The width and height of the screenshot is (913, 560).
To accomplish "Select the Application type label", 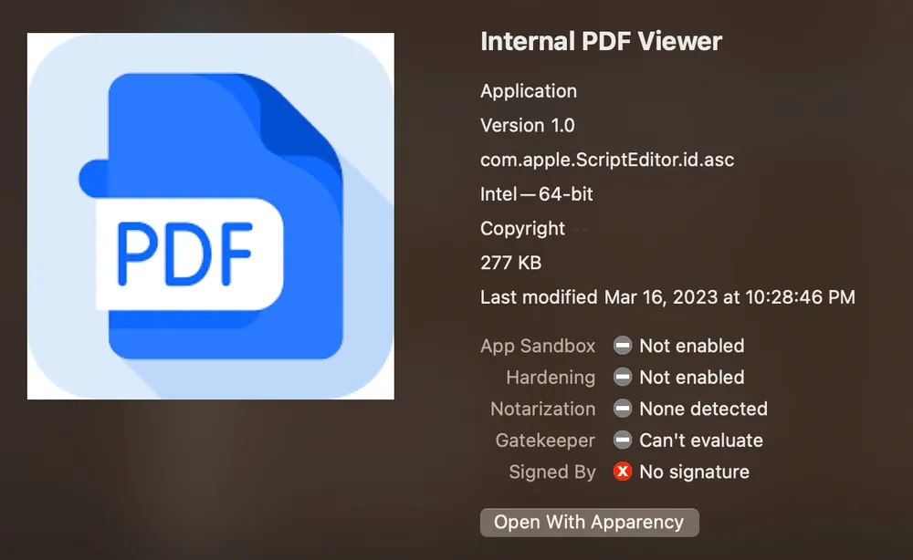I will point(528,91).
